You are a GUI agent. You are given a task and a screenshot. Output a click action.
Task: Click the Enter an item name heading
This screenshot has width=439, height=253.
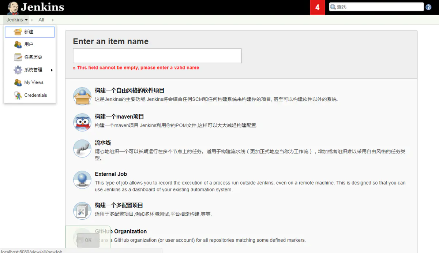[x=111, y=41]
